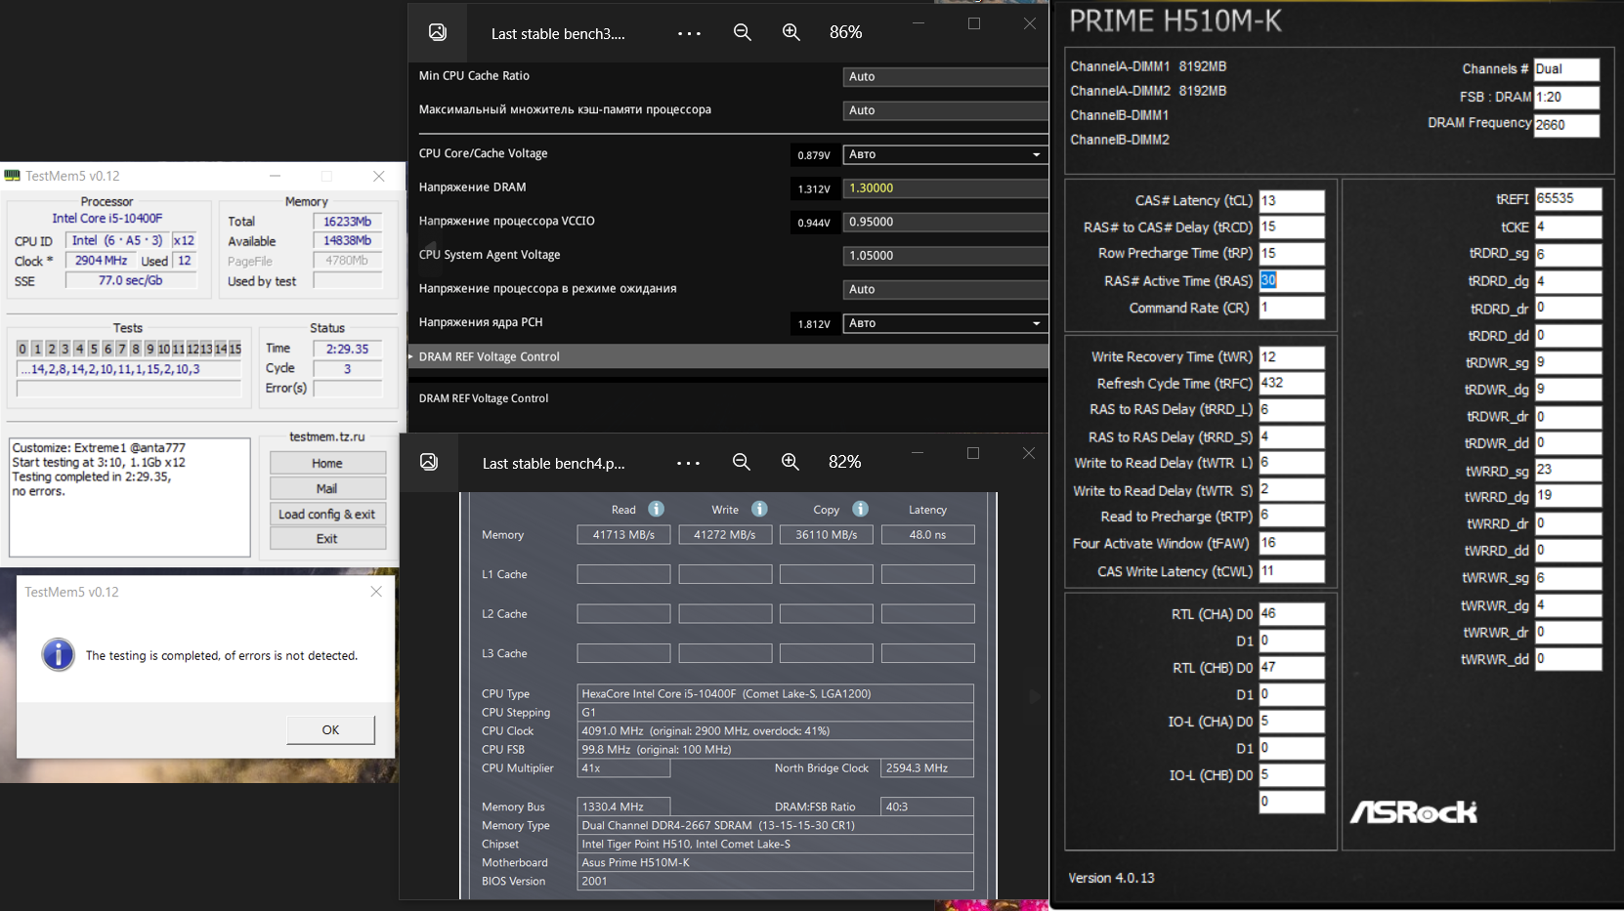1624x911 pixels.
Task: Click the TestMem5 Time value 2:29.35
Action: (348, 349)
